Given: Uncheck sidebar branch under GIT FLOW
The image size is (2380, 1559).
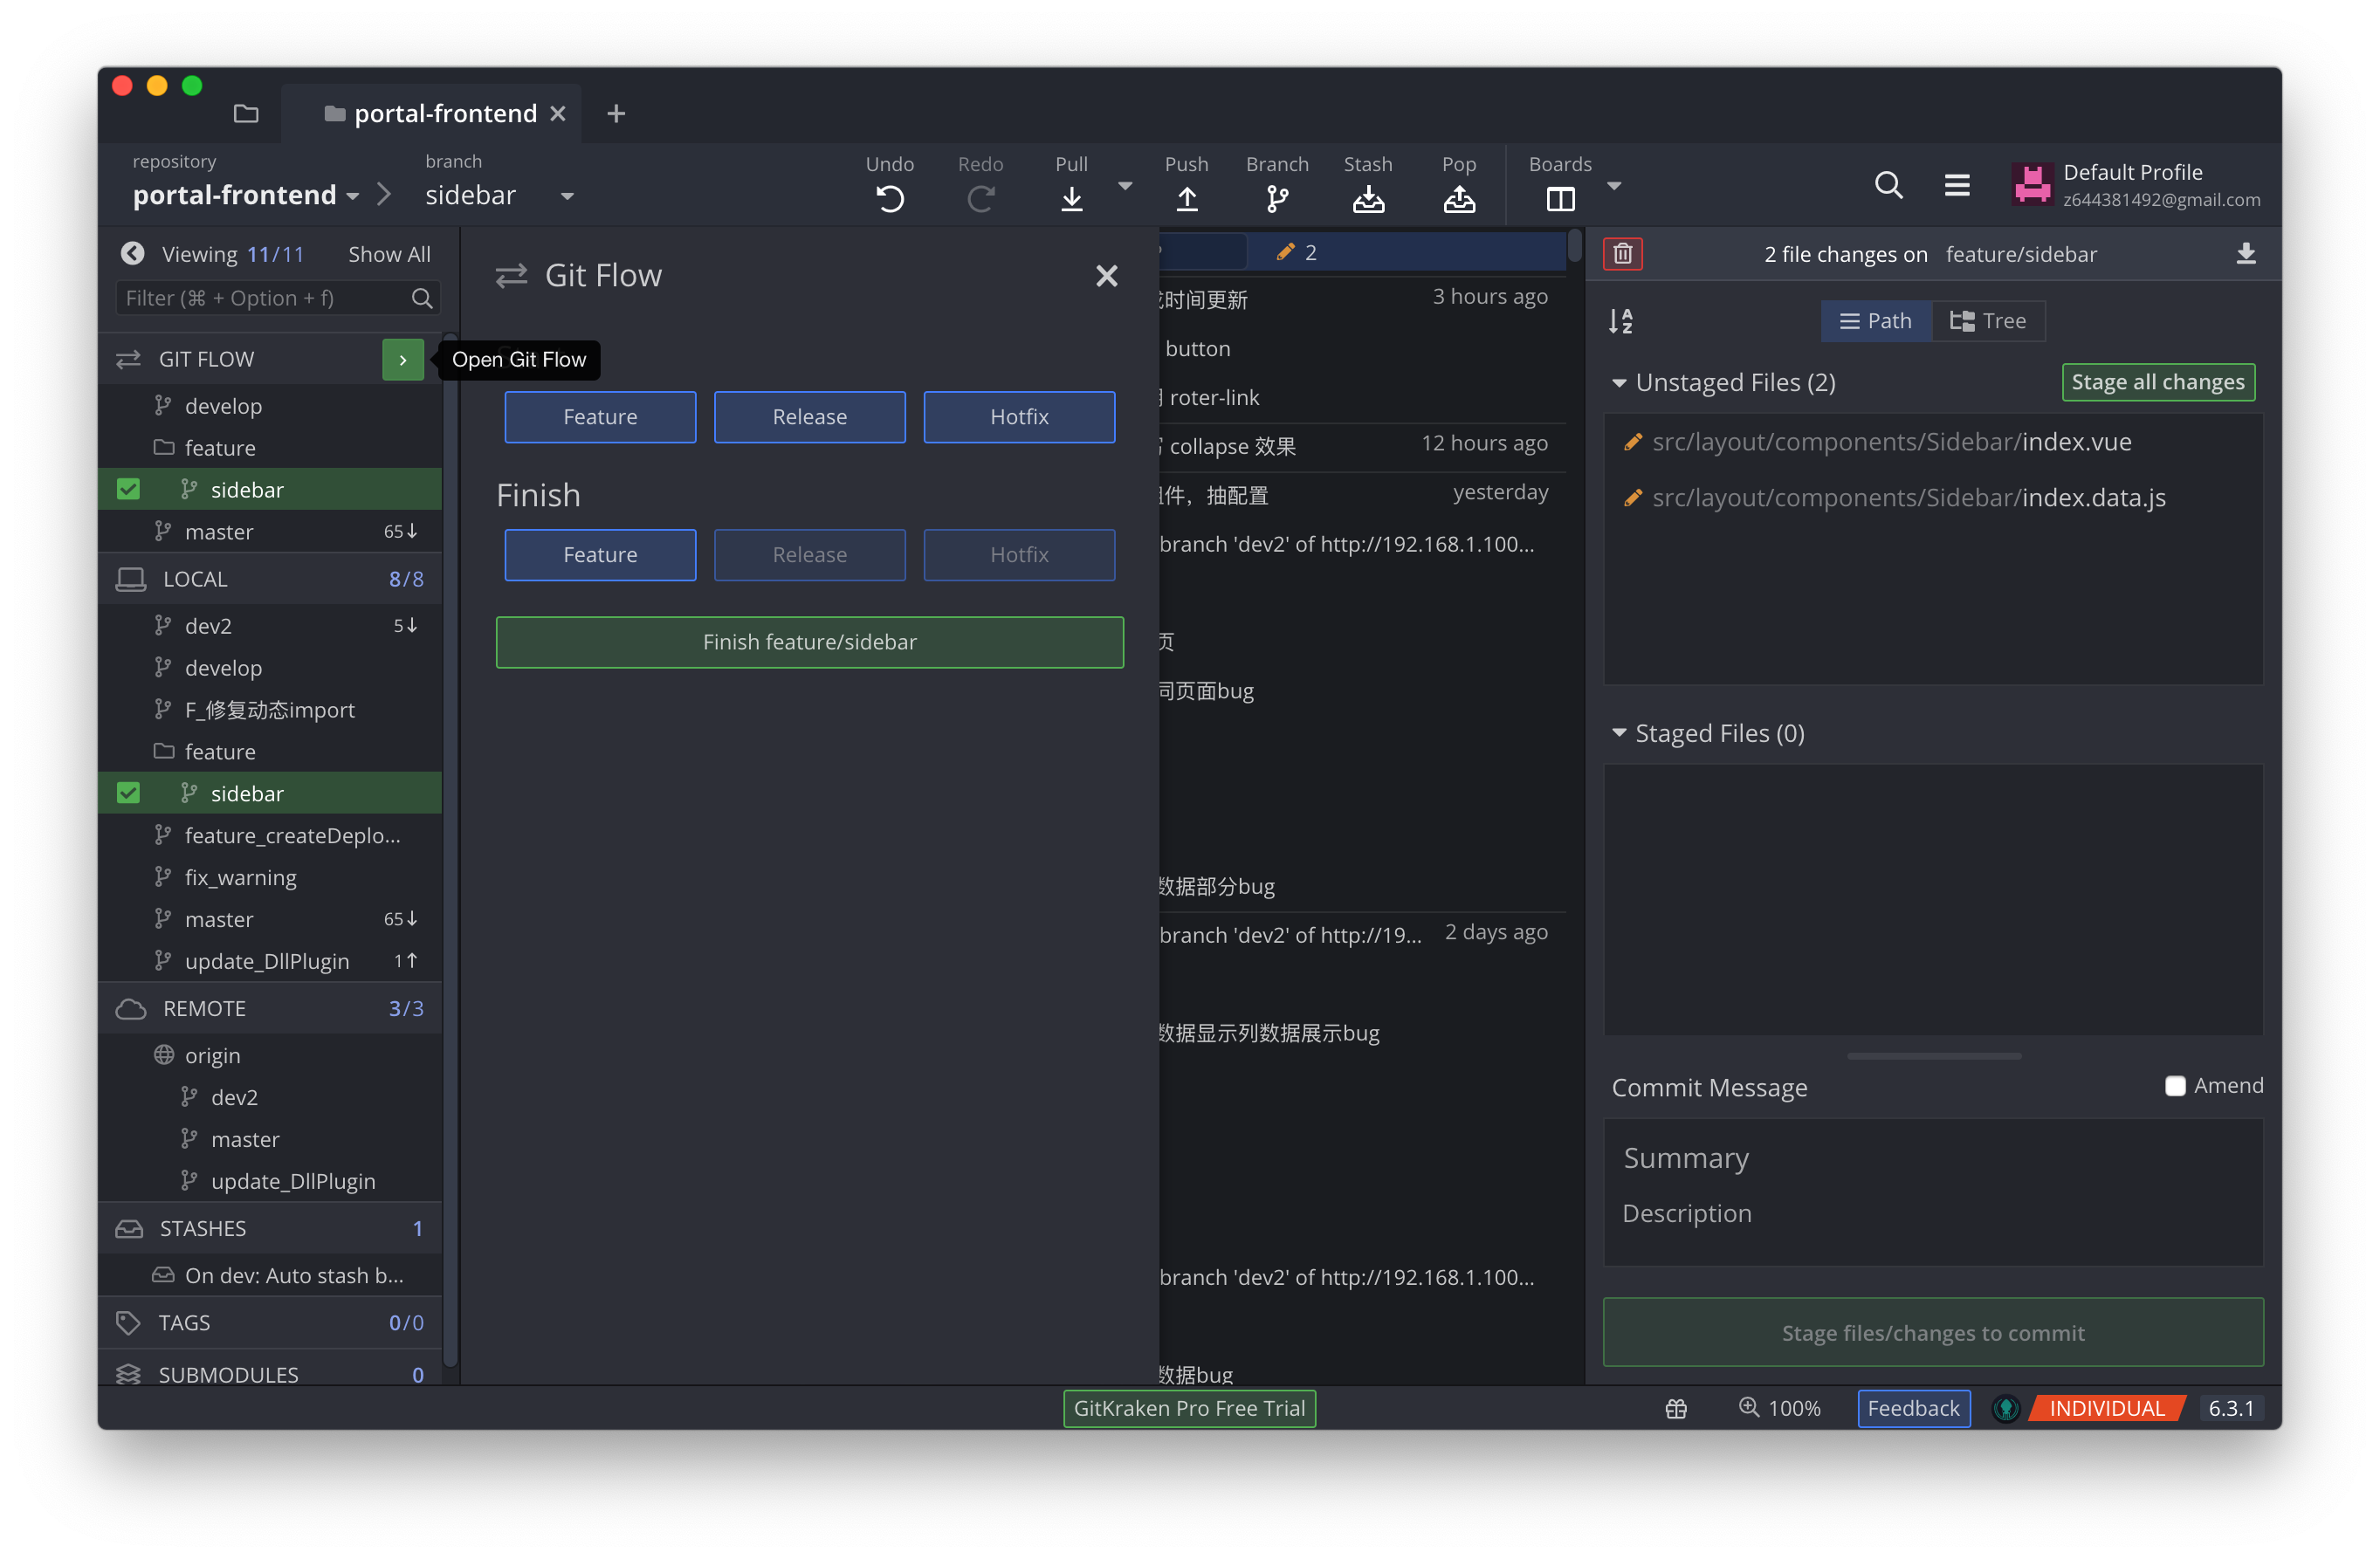Looking at the screenshot, I should (x=128, y=489).
